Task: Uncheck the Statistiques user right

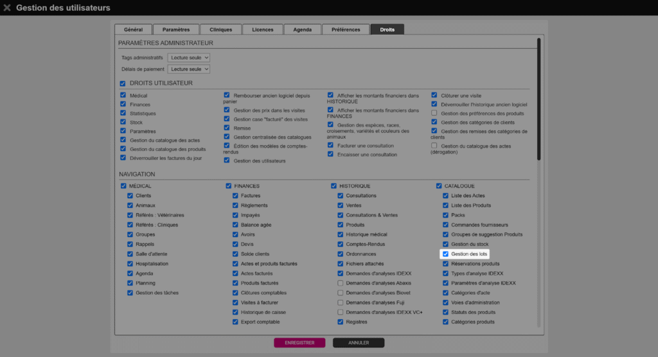Action: click(123, 114)
